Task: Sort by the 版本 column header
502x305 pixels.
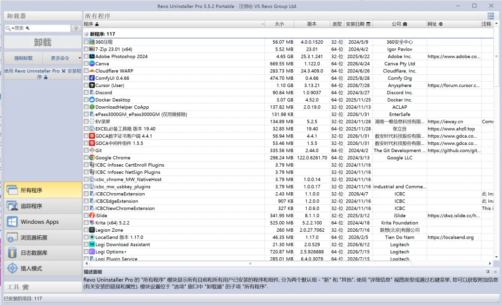Action: tap(312, 24)
